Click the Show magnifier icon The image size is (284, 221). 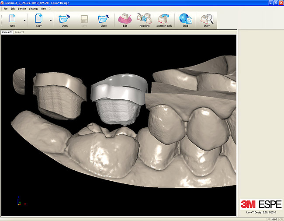206,19
